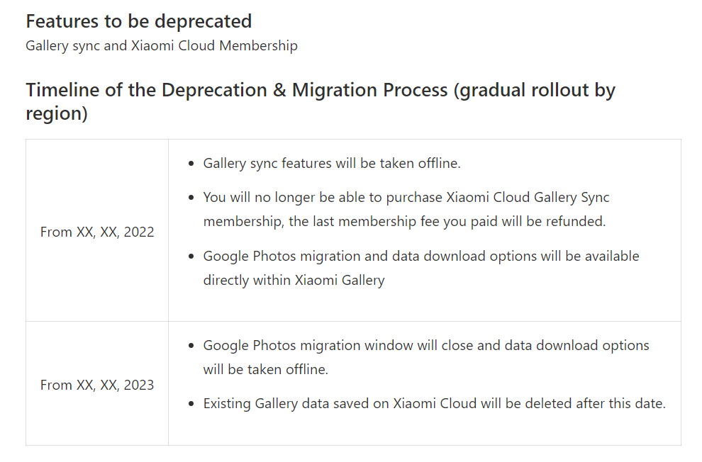Select the "From XX, XX, 2022" table cell
702x462 pixels.
click(x=97, y=232)
